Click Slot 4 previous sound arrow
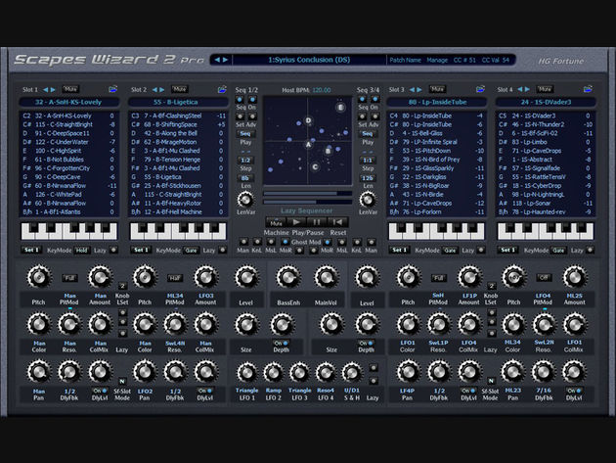Image resolution: width=616 pixels, height=463 pixels. tap(520, 90)
